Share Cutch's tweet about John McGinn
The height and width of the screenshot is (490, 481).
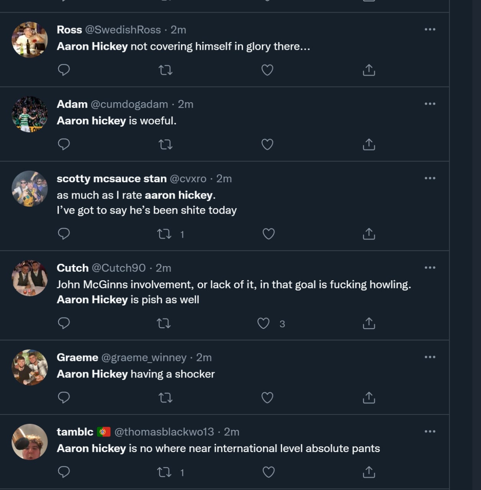click(368, 323)
